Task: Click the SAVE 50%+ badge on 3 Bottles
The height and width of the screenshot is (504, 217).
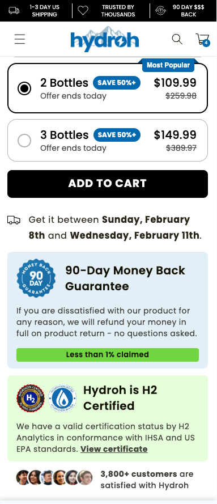Action: [x=117, y=135]
